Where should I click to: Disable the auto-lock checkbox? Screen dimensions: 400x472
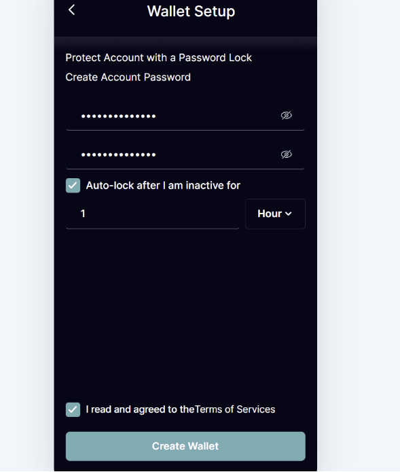click(x=73, y=186)
